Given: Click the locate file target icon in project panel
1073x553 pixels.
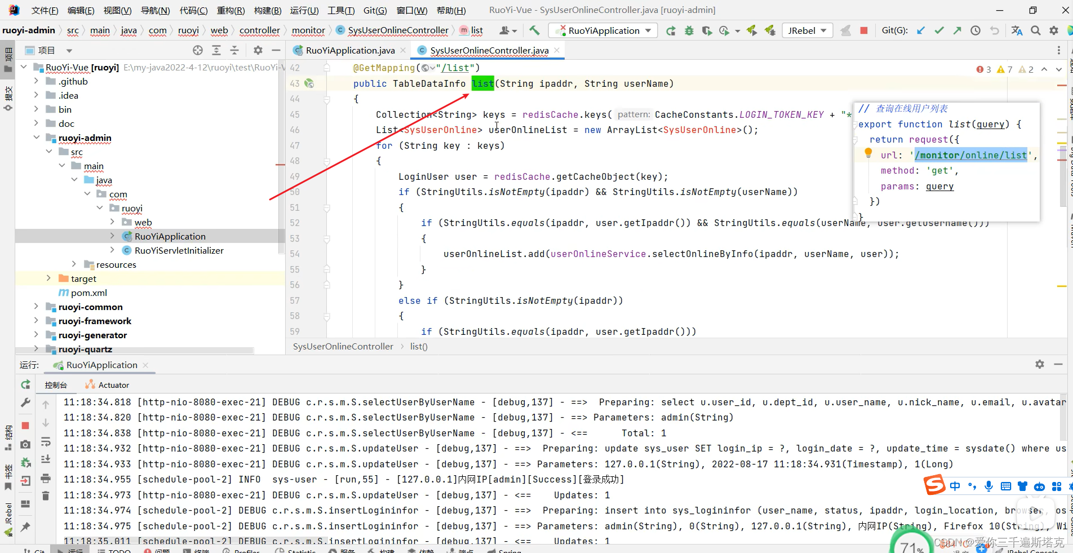Looking at the screenshot, I should pyautogui.click(x=198, y=50).
